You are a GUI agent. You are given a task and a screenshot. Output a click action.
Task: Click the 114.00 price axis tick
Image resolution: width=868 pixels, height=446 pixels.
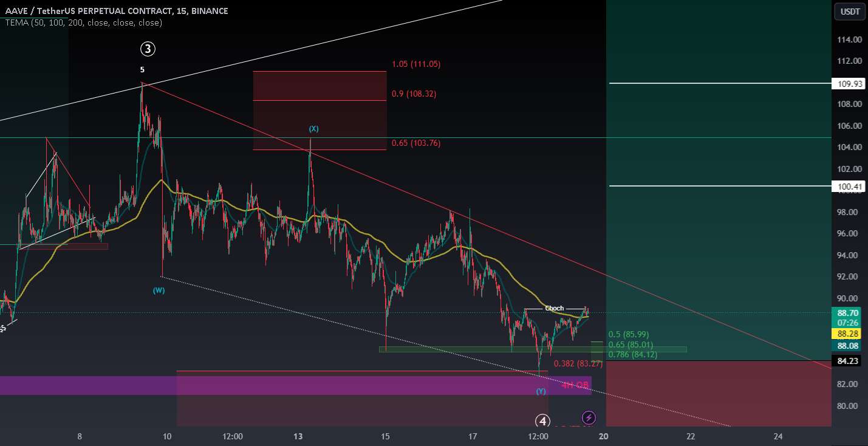click(849, 39)
